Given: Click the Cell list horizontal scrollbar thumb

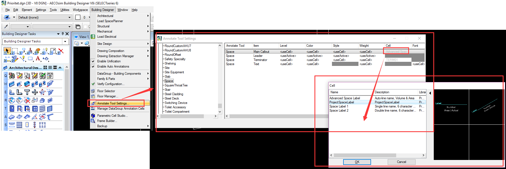Looking at the screenshot, I should [365, 155].
